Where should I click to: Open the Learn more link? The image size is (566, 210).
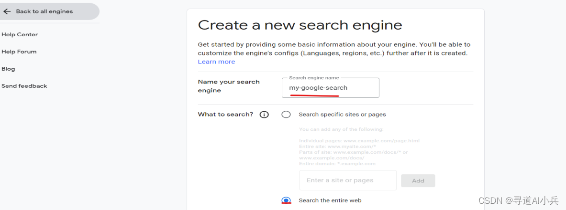216,62
